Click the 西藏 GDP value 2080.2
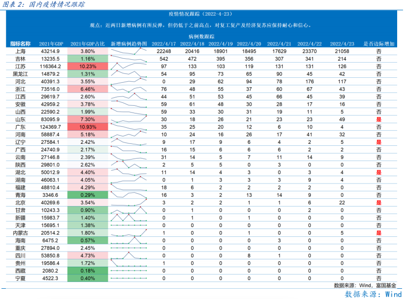 [50, 271]
